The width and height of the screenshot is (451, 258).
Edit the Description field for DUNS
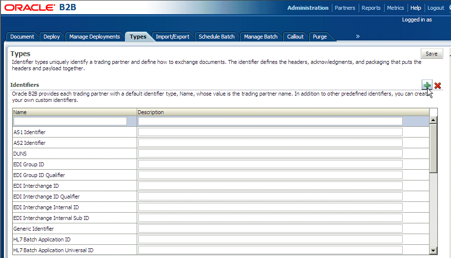click(x=270, y=154)
